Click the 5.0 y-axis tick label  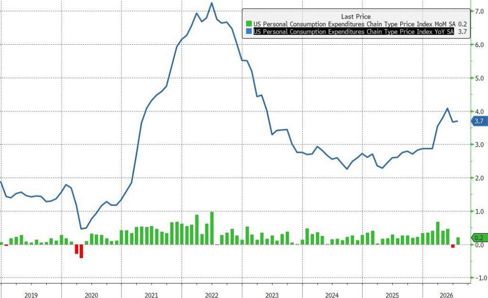pos(479,78)
